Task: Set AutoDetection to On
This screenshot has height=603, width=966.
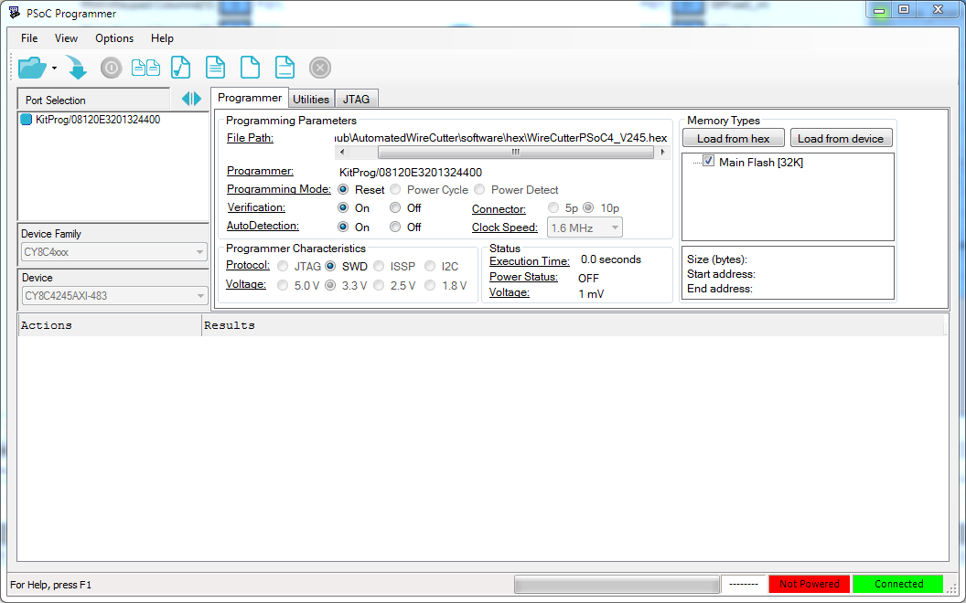Action: [343, 227]
